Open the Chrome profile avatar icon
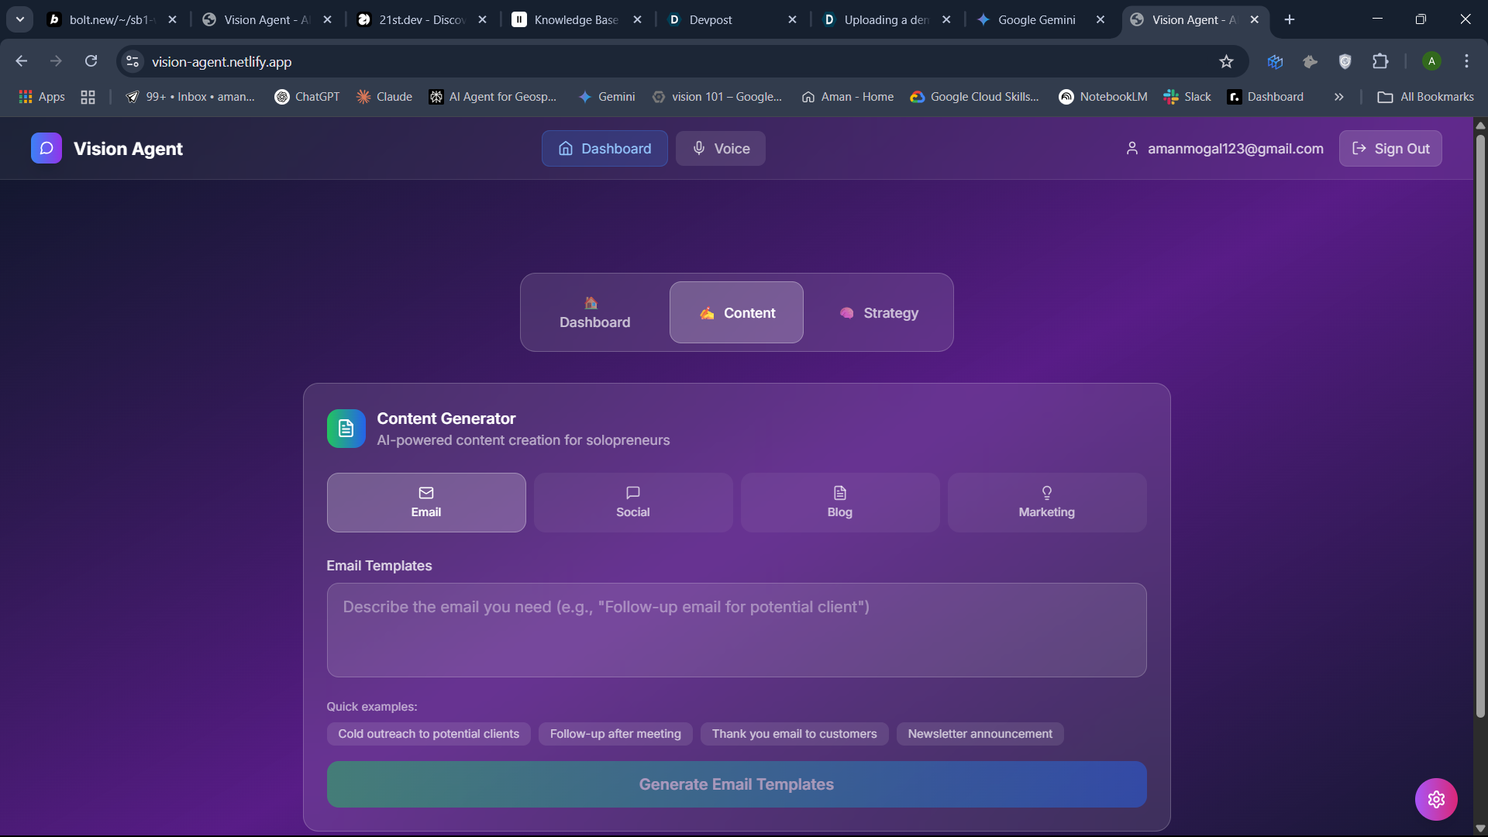1488x837 pixels. click(1431, 62)
